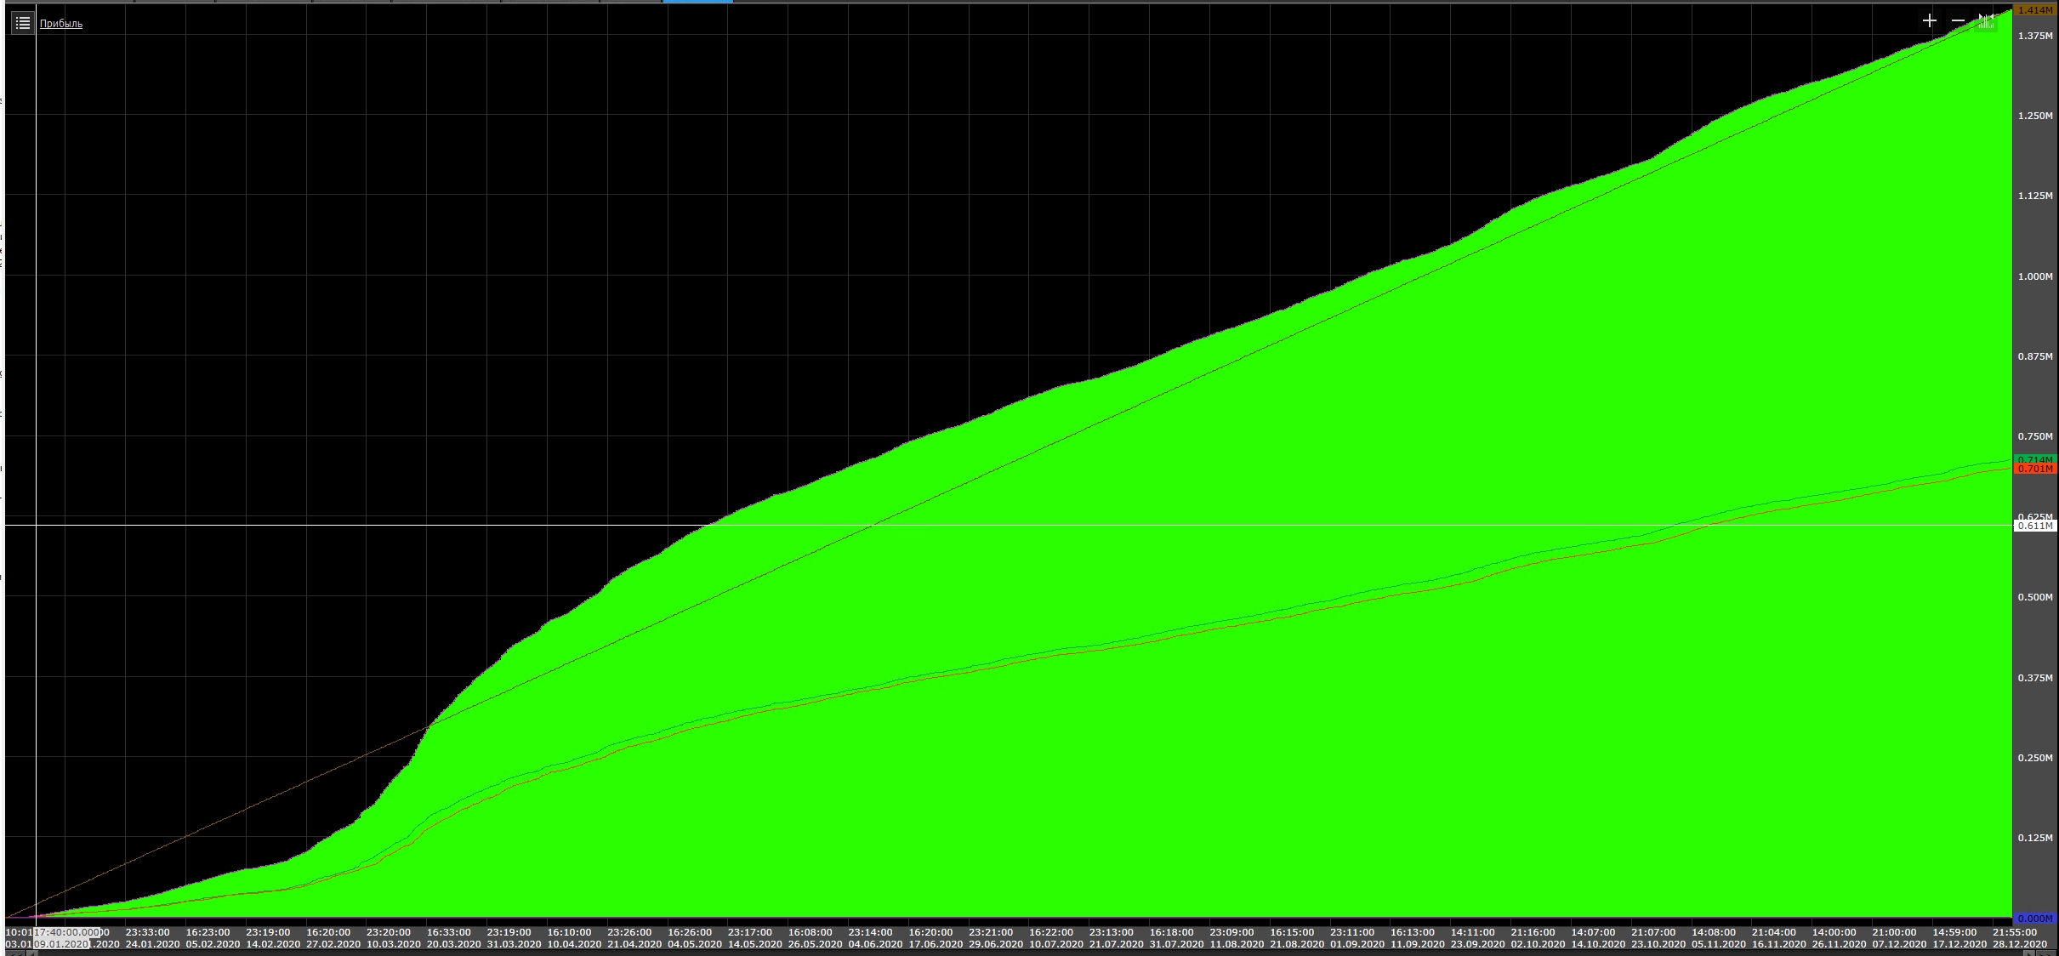This screenshot has width=2059, height=956.
Task: Click the fit-chart-to-window bars icon
Action: (1986, 20)
